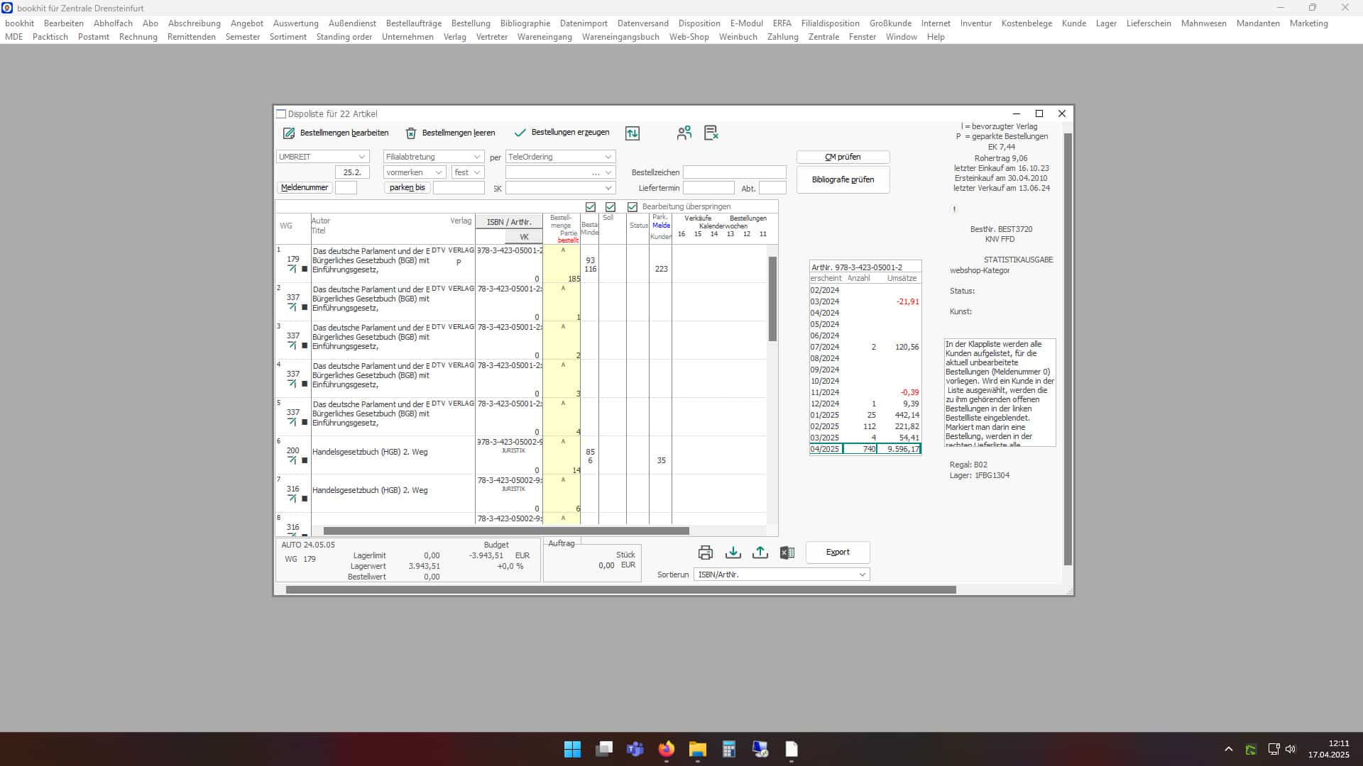The width and height of the screenshot is (1363, 766).
Task: Click Bestellungen erzeugen button
Action: coord(562,133)
